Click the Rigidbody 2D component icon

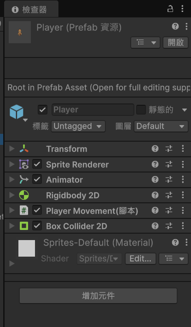[x=24, y=195]
